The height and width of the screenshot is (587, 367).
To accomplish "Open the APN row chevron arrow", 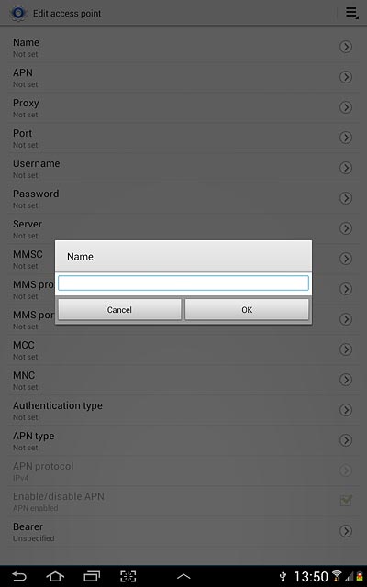I will pyautogui.click(x=346, y=77).
